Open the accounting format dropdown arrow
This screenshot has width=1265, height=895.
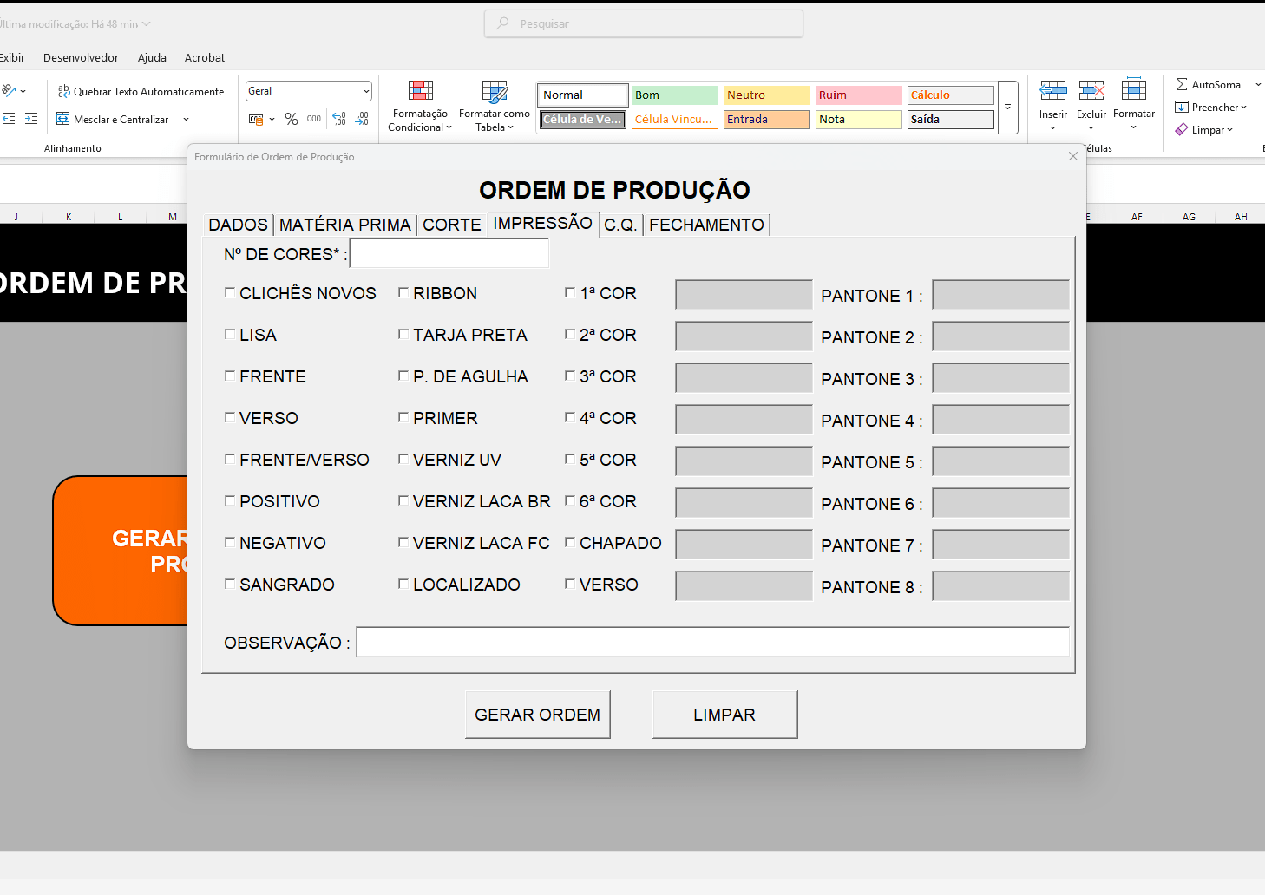pyautogui.click(x=272, y=119)
